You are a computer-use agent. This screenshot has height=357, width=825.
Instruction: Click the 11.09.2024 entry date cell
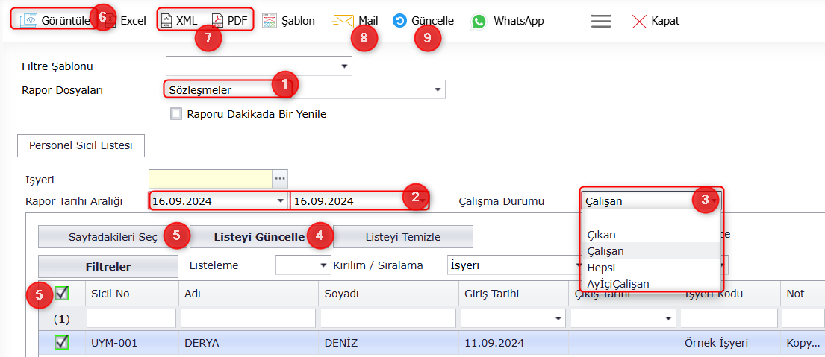(513, 343)
